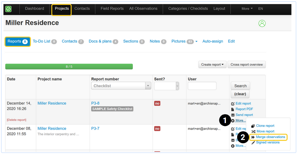Open the More menu in the top navigation
Image resolution: width=298 pixels, height=155 pixels.
[247, 9]
